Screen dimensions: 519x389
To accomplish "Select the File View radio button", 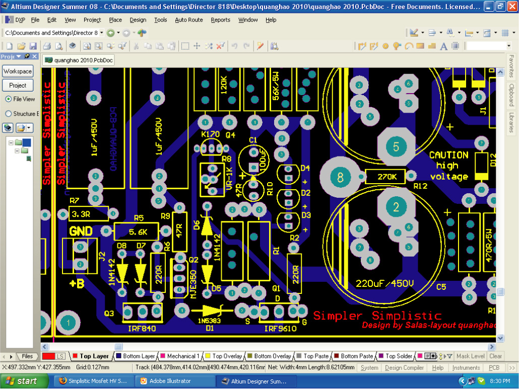I will coord(8,99).
